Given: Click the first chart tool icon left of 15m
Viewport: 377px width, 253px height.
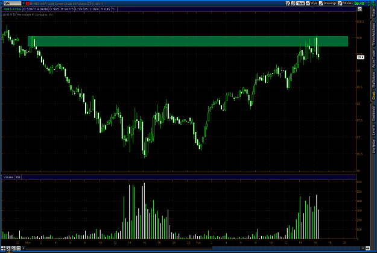Looking at the screenshot, I should (x=288, y=4).
